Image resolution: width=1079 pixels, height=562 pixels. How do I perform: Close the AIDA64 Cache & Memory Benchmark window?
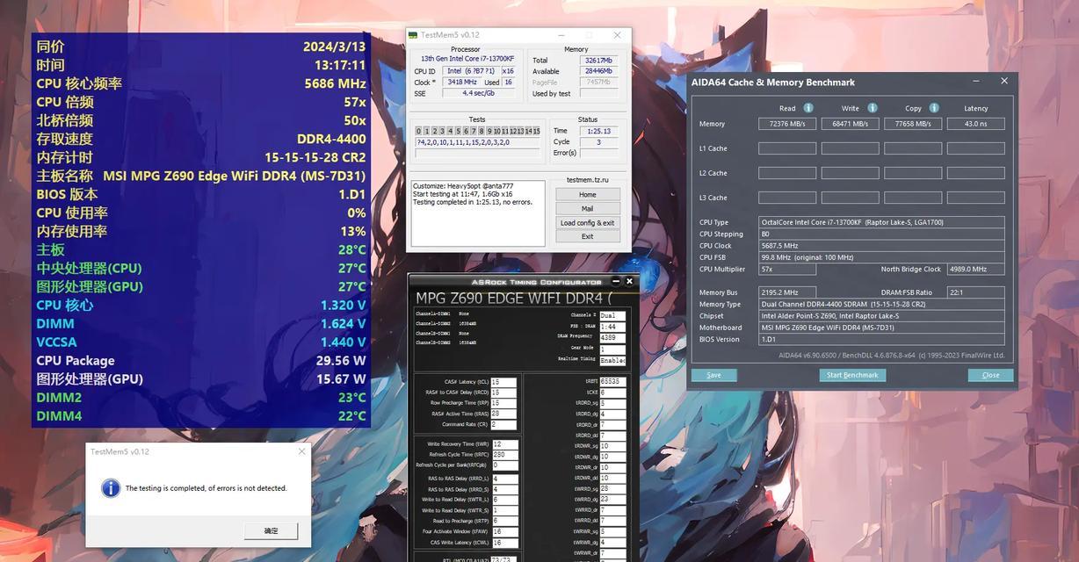click(x=1004, y=81)
